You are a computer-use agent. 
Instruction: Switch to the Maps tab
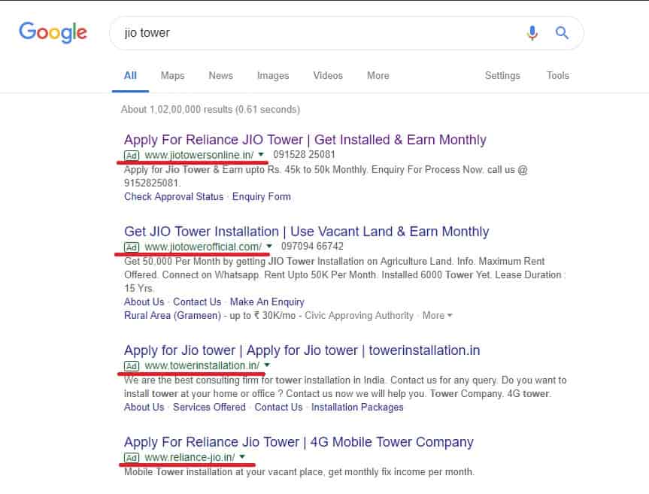click(172, 75)
